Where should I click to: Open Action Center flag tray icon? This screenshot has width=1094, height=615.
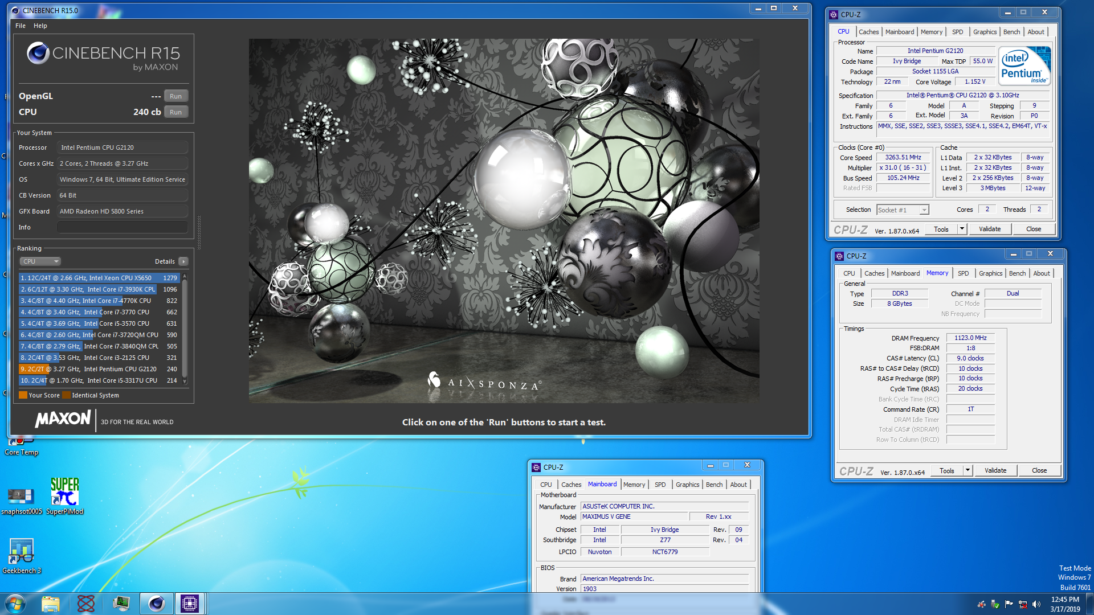point(1009,604)
